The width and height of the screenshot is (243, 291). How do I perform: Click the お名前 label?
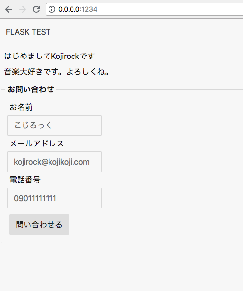21,107
